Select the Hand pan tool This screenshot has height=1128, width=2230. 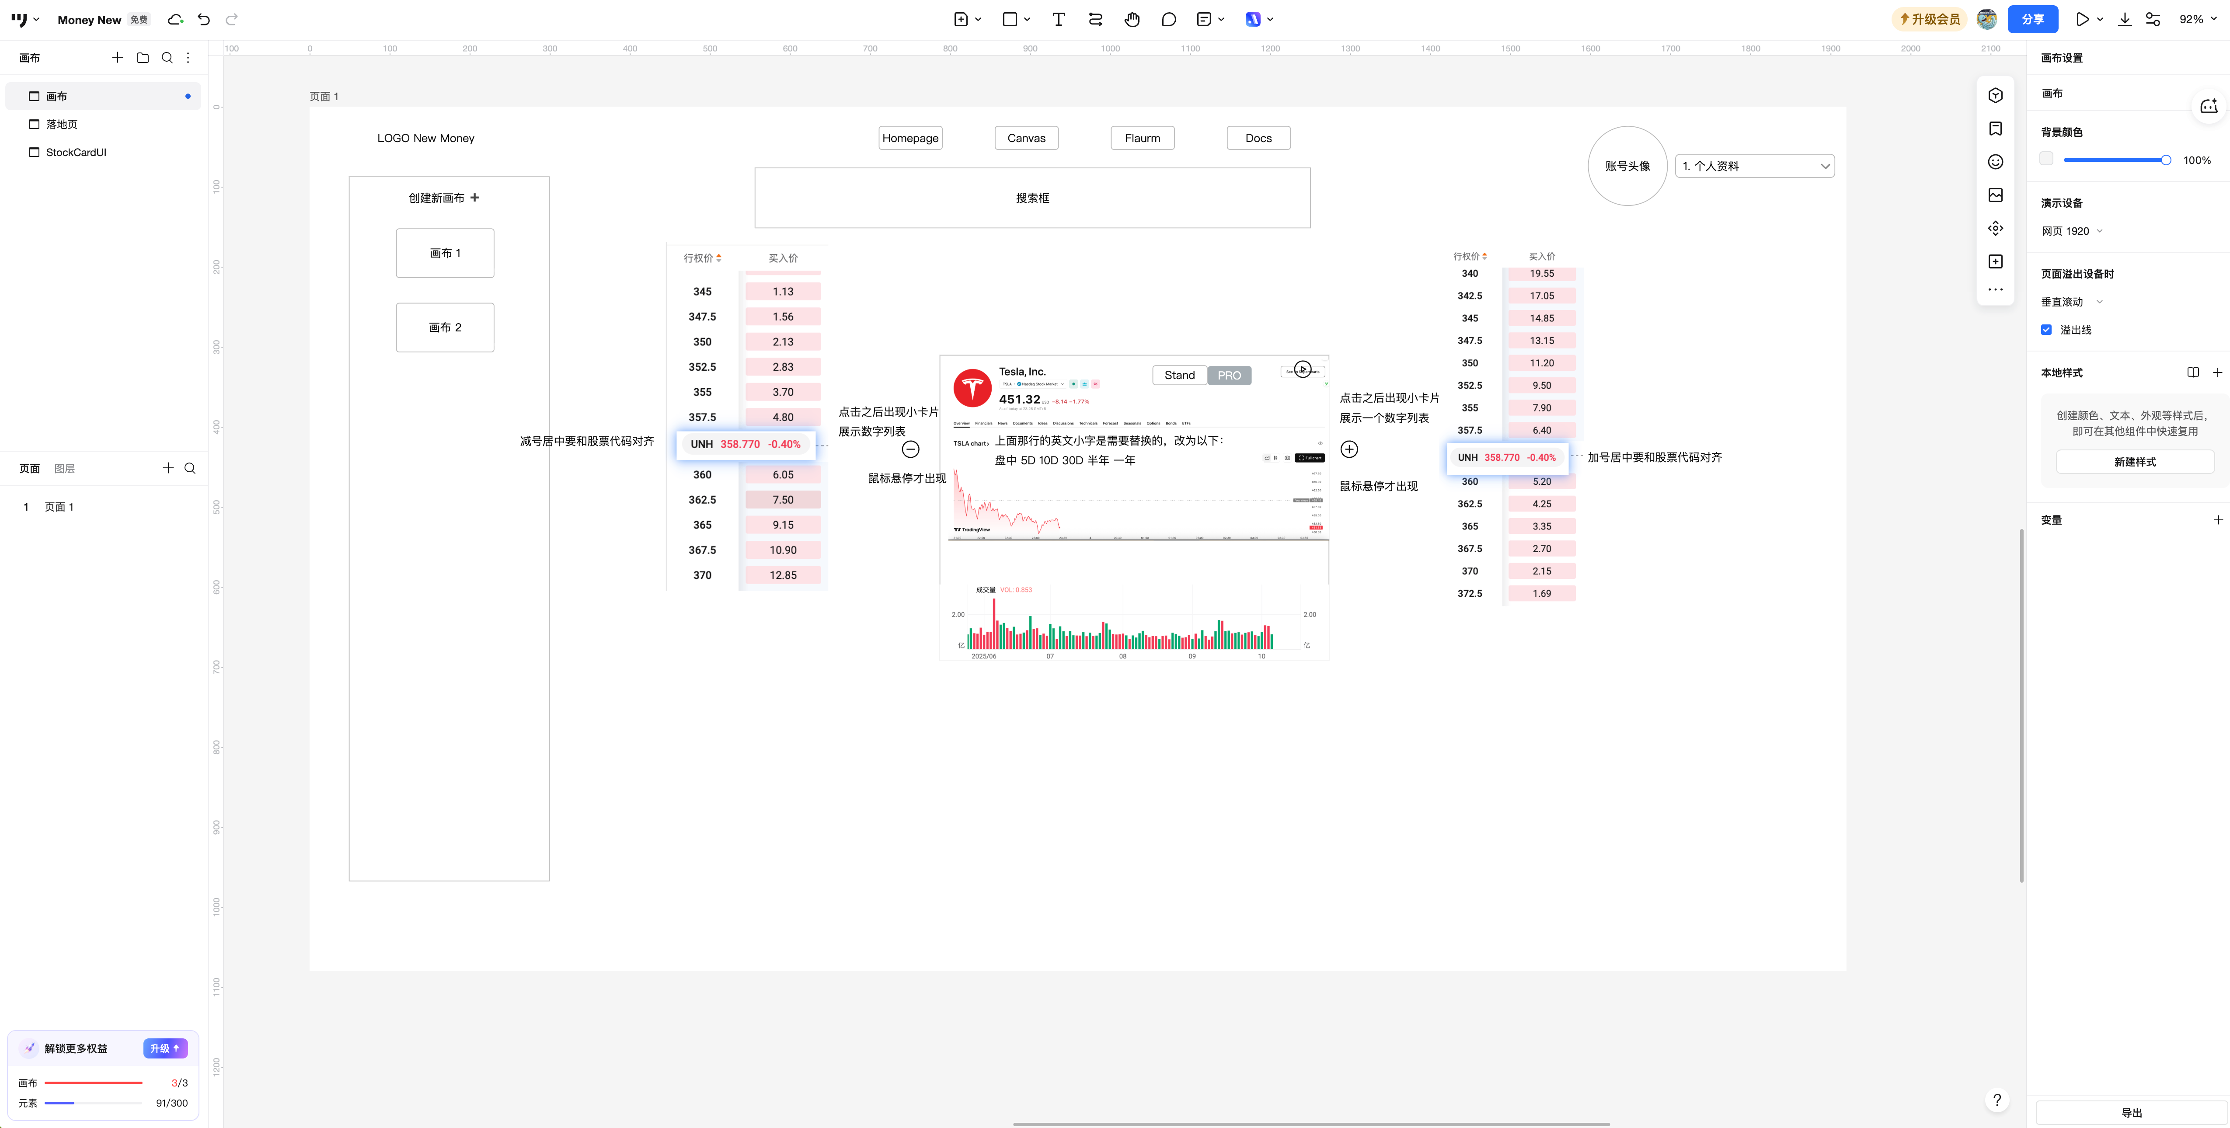click(1132, 19)
